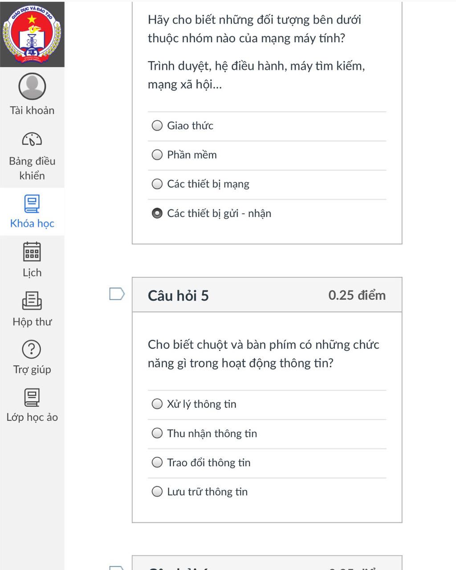Open the Khóa học courses icon
456x570 pixels.
click(x=32, y=204)
